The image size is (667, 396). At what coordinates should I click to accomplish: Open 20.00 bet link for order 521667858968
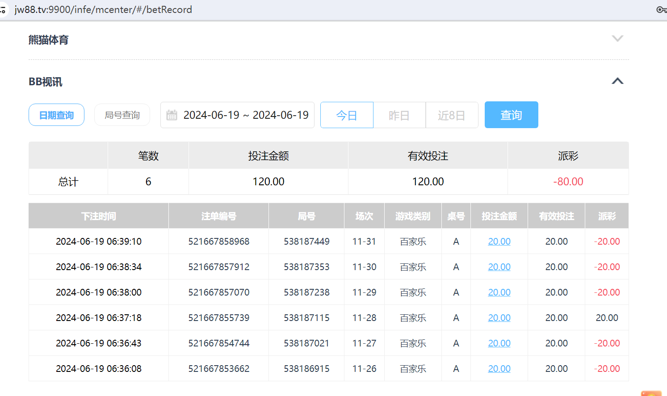tap(499, 241)
